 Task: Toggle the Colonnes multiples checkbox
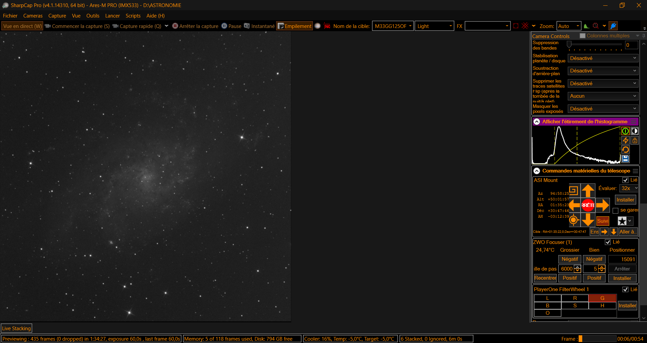(583, 36)
